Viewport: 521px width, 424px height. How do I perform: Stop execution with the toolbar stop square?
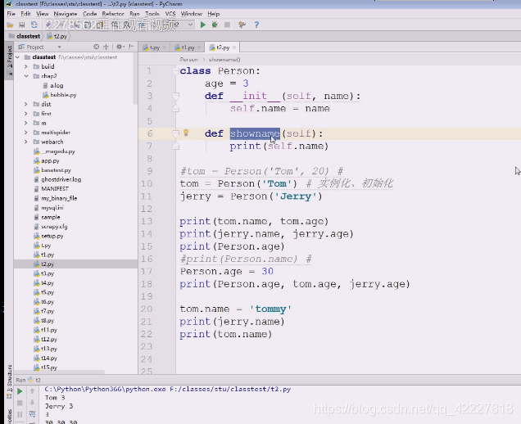[227, 25]
